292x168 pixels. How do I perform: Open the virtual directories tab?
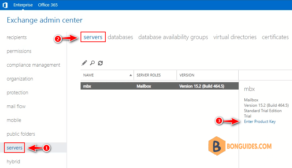235,37
